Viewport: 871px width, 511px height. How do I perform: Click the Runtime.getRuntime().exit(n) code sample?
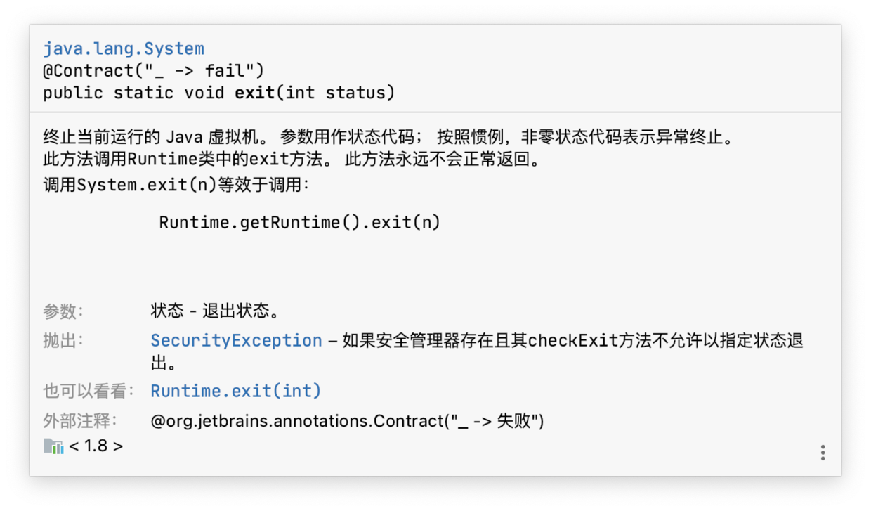[x=299, y=223]
